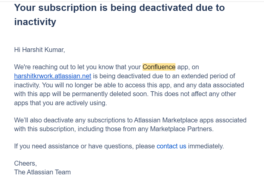Click the "Cheers," sign-off line
The width and height of the screenshot is (264, 191).
pyautogui.click(x=25, y=163)
